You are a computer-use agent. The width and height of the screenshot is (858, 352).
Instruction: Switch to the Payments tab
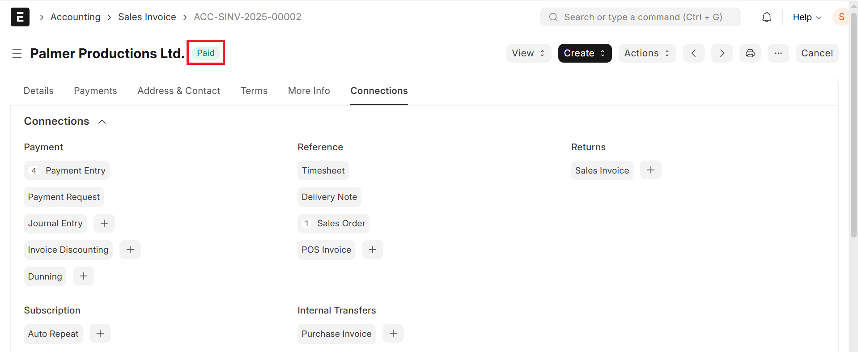tap(95, 91)
